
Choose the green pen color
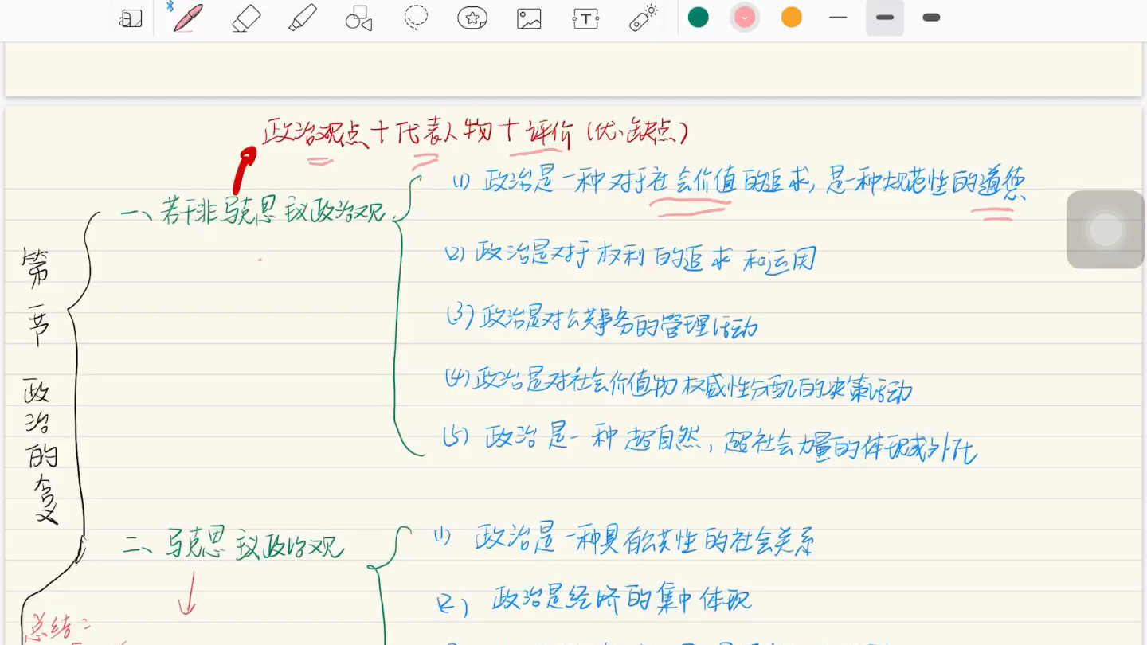tap(699, 17)
